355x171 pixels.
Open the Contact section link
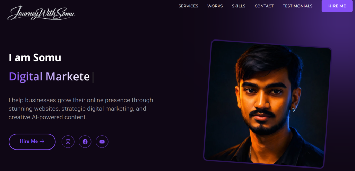pyautogui.click(x=264, y=6)
